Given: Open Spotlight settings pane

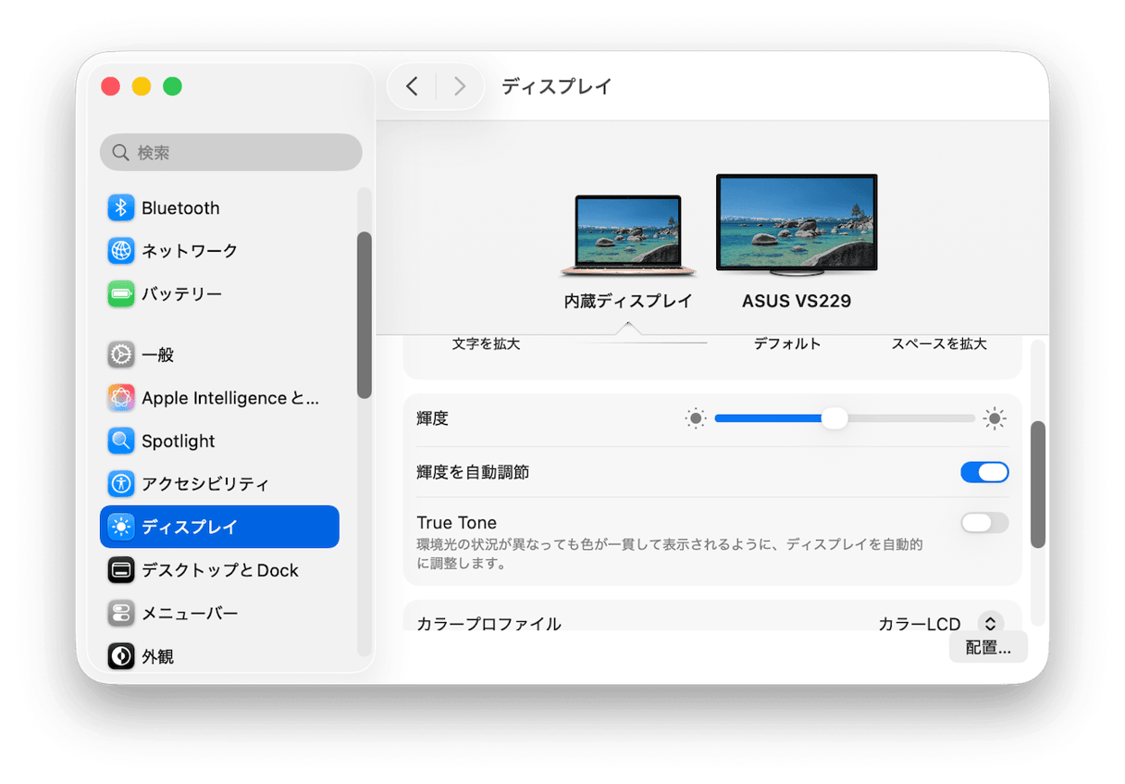Looking at the screenshot, I should (x=219, y=441).
